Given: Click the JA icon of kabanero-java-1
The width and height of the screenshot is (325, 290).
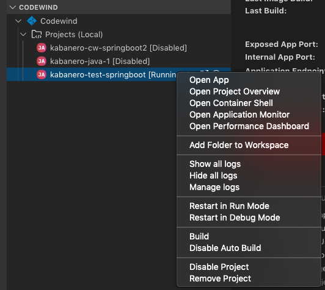Looking at the screenshot, I should pos(42,61).
